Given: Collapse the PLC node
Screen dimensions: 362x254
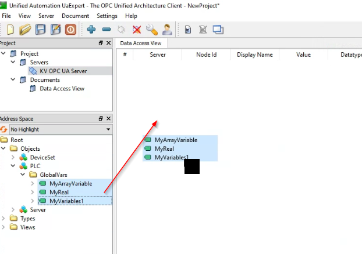Looking at the screenshot, I should click(13, 166).
